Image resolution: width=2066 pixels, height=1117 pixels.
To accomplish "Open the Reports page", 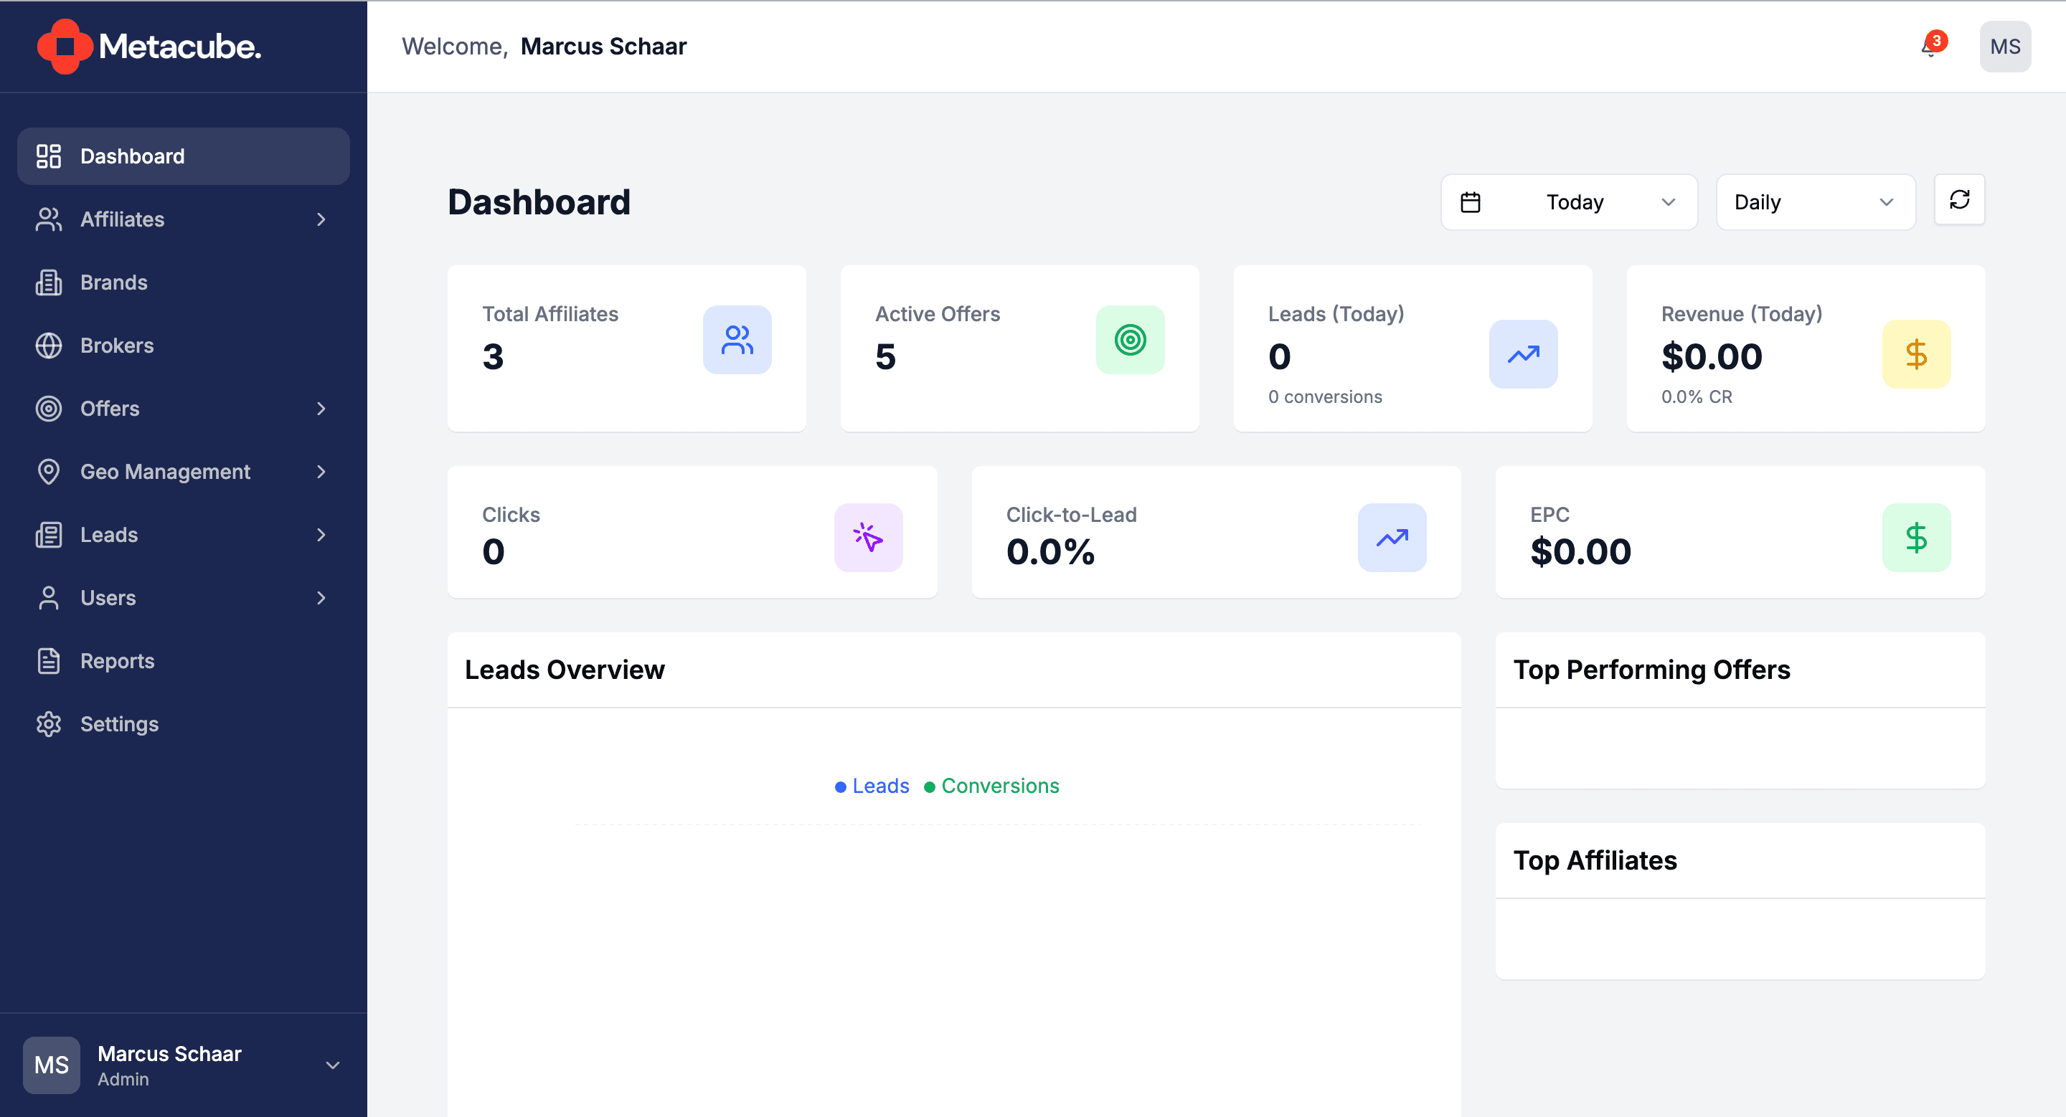I will pos(184,661).
